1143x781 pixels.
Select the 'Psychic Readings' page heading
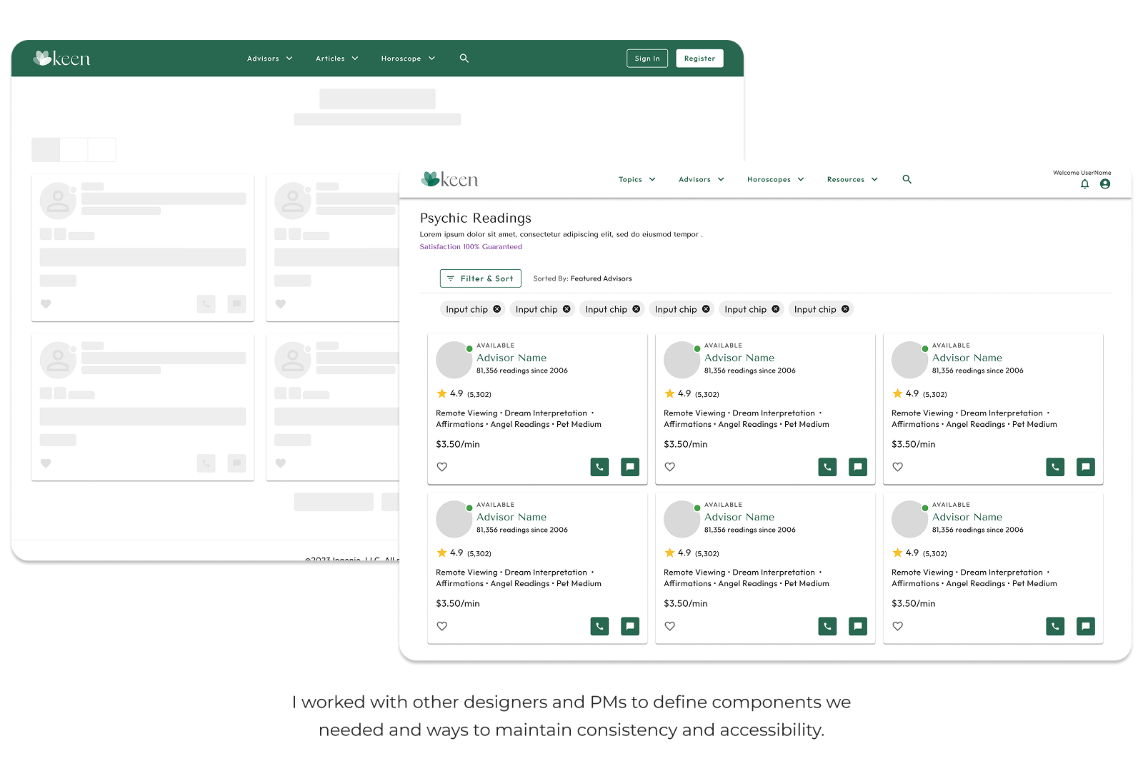point(476,218)
